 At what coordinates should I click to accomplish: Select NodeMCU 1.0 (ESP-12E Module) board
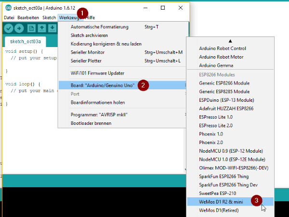232,159
